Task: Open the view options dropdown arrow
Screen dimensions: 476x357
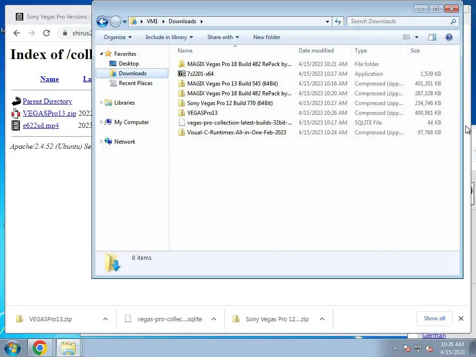Action: click(x=416, y=37)
